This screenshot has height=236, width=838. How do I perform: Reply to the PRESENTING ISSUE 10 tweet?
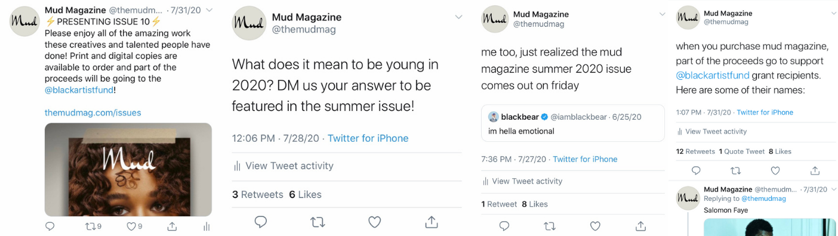click(x=50, y=226)
